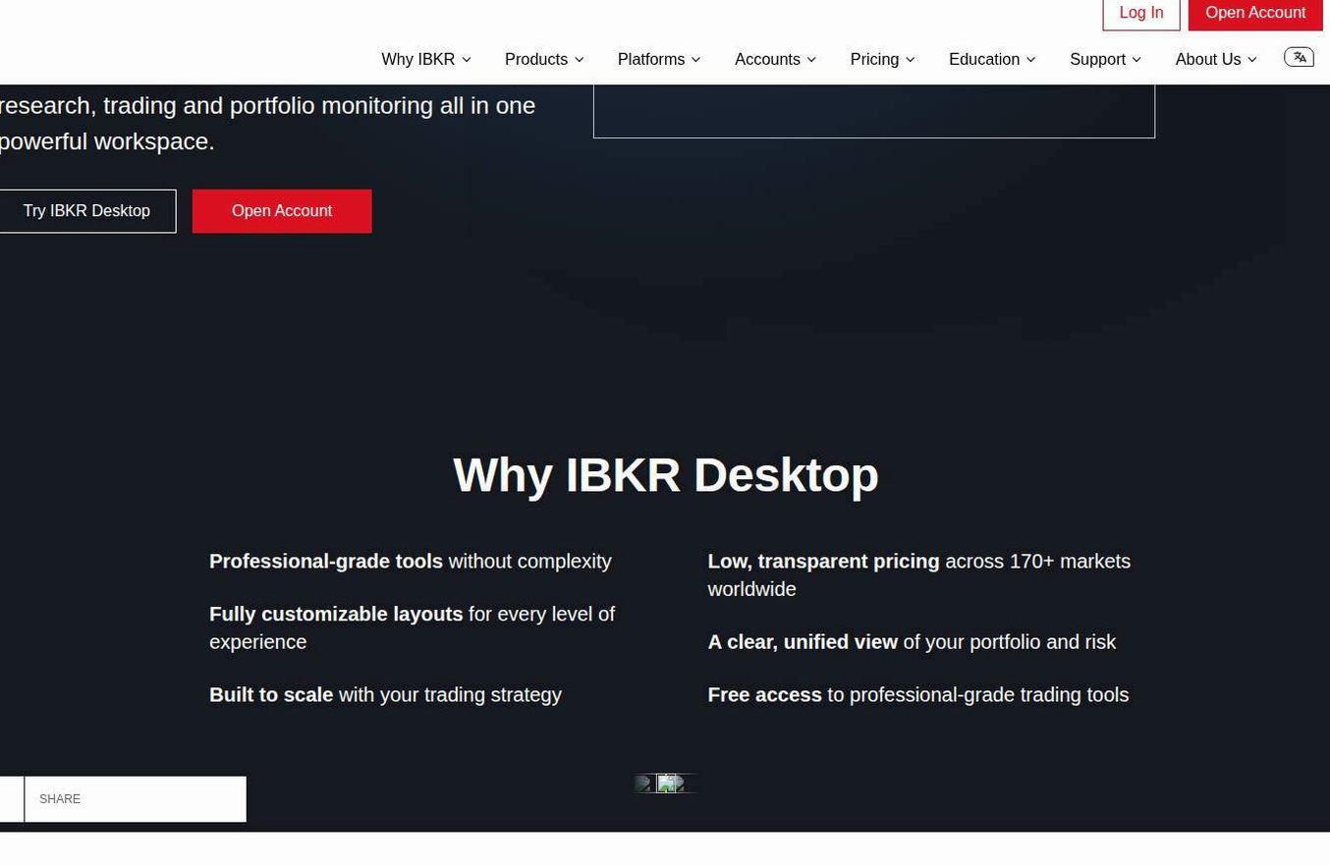Open the Education navigation menu
1330x866 pixels.
tap(992, 60)
